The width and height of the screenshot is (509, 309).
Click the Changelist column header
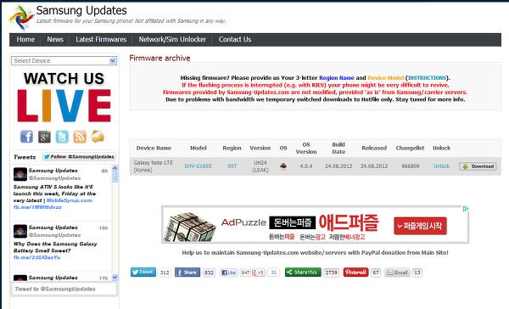pyautogui.click(x=410, y=148)
